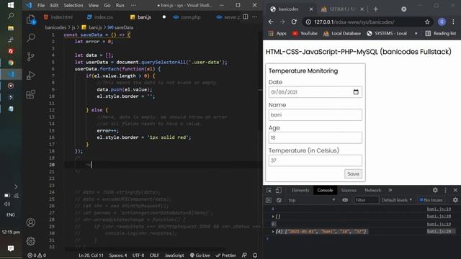Switch to the conn.php editor tab
Screen dimensions: 461x259
pos(187,17)
